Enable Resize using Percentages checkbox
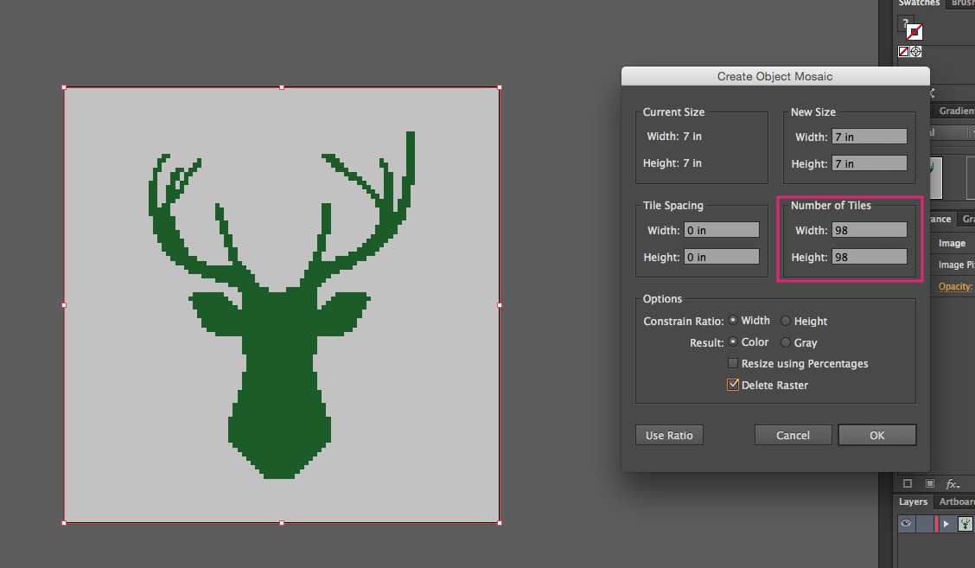Viewport: 975px width, 568px height. 733,363
